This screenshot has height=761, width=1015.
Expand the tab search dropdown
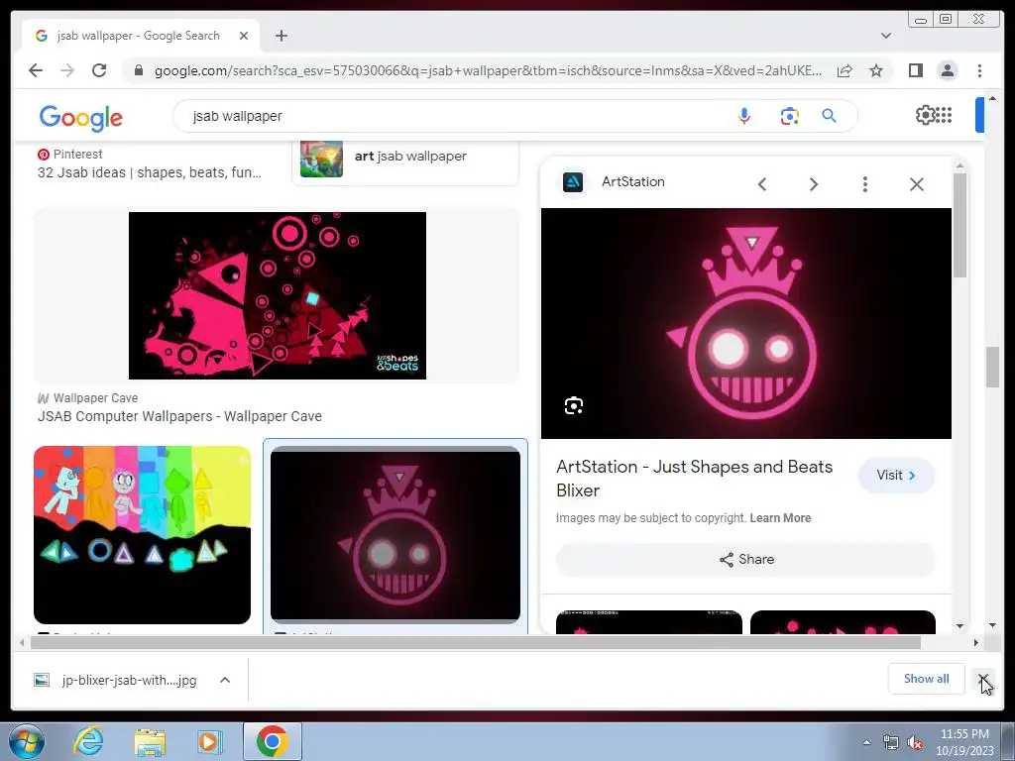[886, 36]
